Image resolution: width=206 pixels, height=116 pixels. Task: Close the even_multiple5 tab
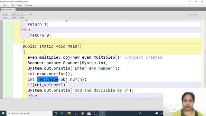[x=14, y=9]
